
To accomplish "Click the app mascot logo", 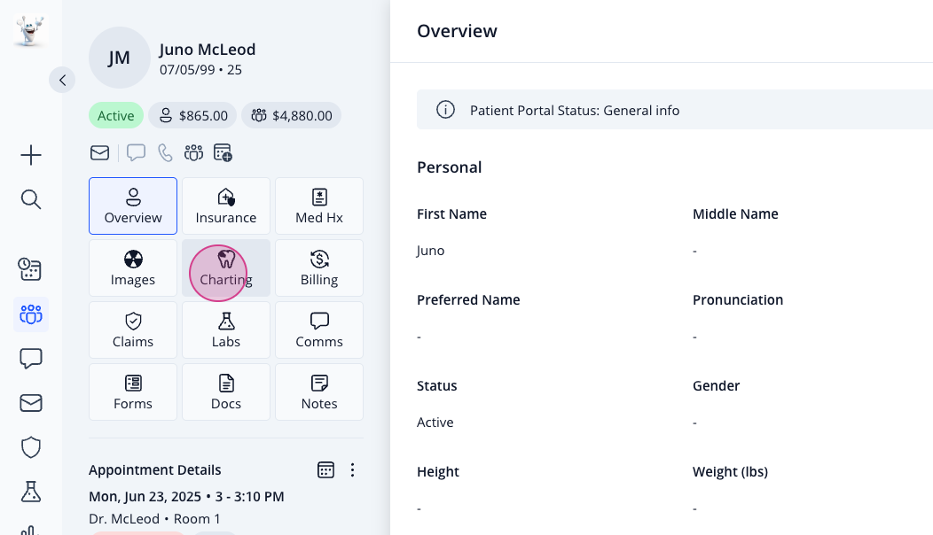I will pos(30,30).
